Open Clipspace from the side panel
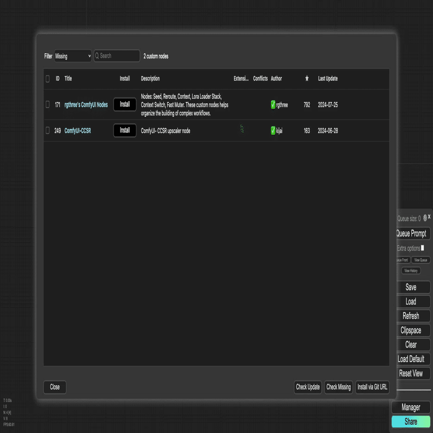 (x=413, y=330)
